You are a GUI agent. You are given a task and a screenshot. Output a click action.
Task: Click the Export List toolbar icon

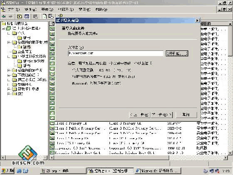[51, 16]
